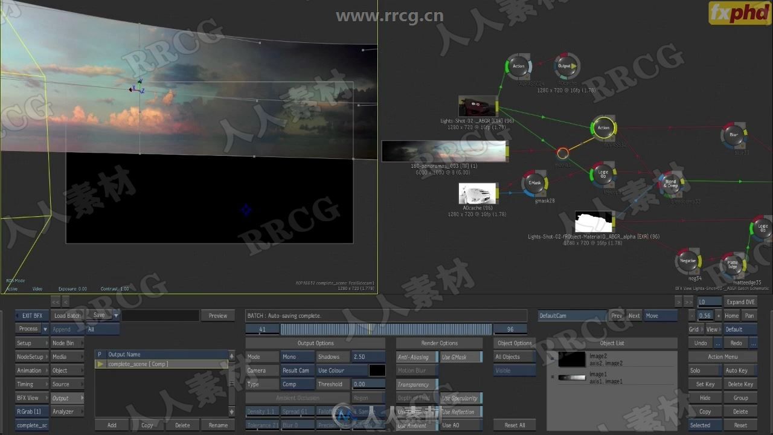Image resolution: width=773 pixels, height=435 pixels.
Task: Toggle the Use AO option
Action: [x=461, y=425]
